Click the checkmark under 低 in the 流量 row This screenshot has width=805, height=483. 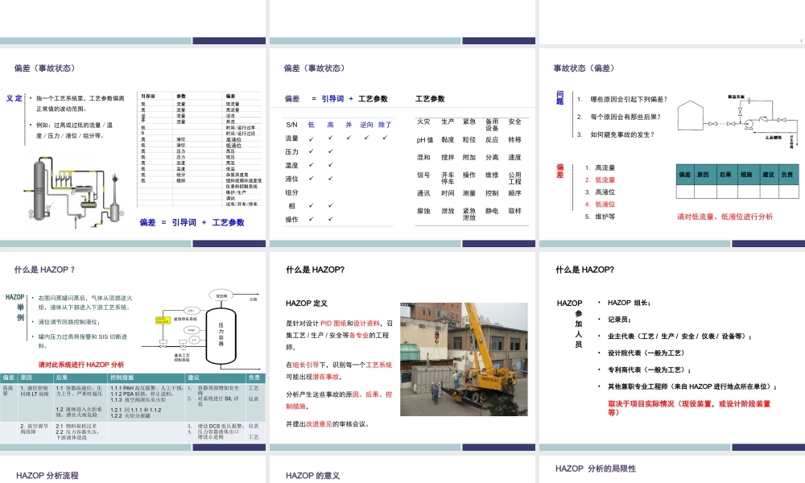312,138
